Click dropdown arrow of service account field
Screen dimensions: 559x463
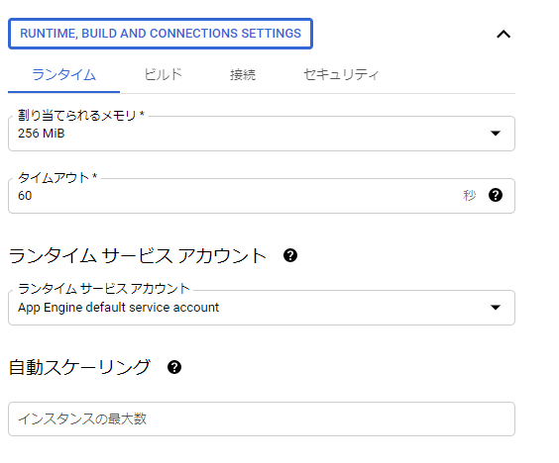pos(496,307)
